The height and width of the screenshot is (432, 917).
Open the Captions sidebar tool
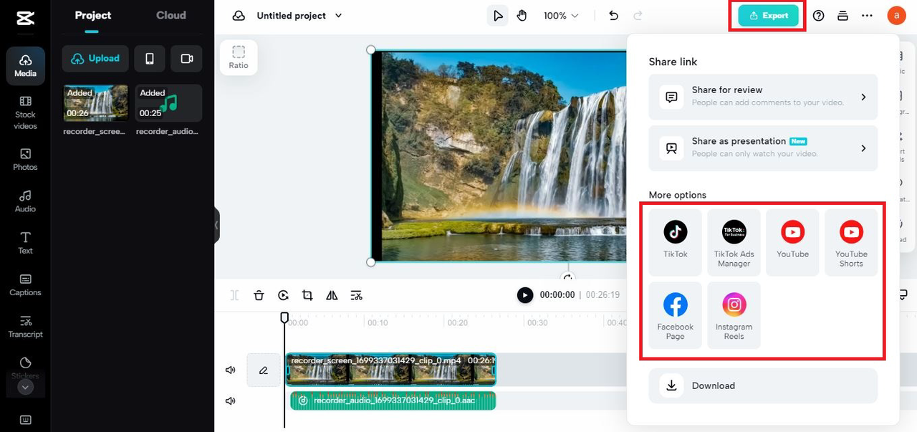click(x=25, y=284)
